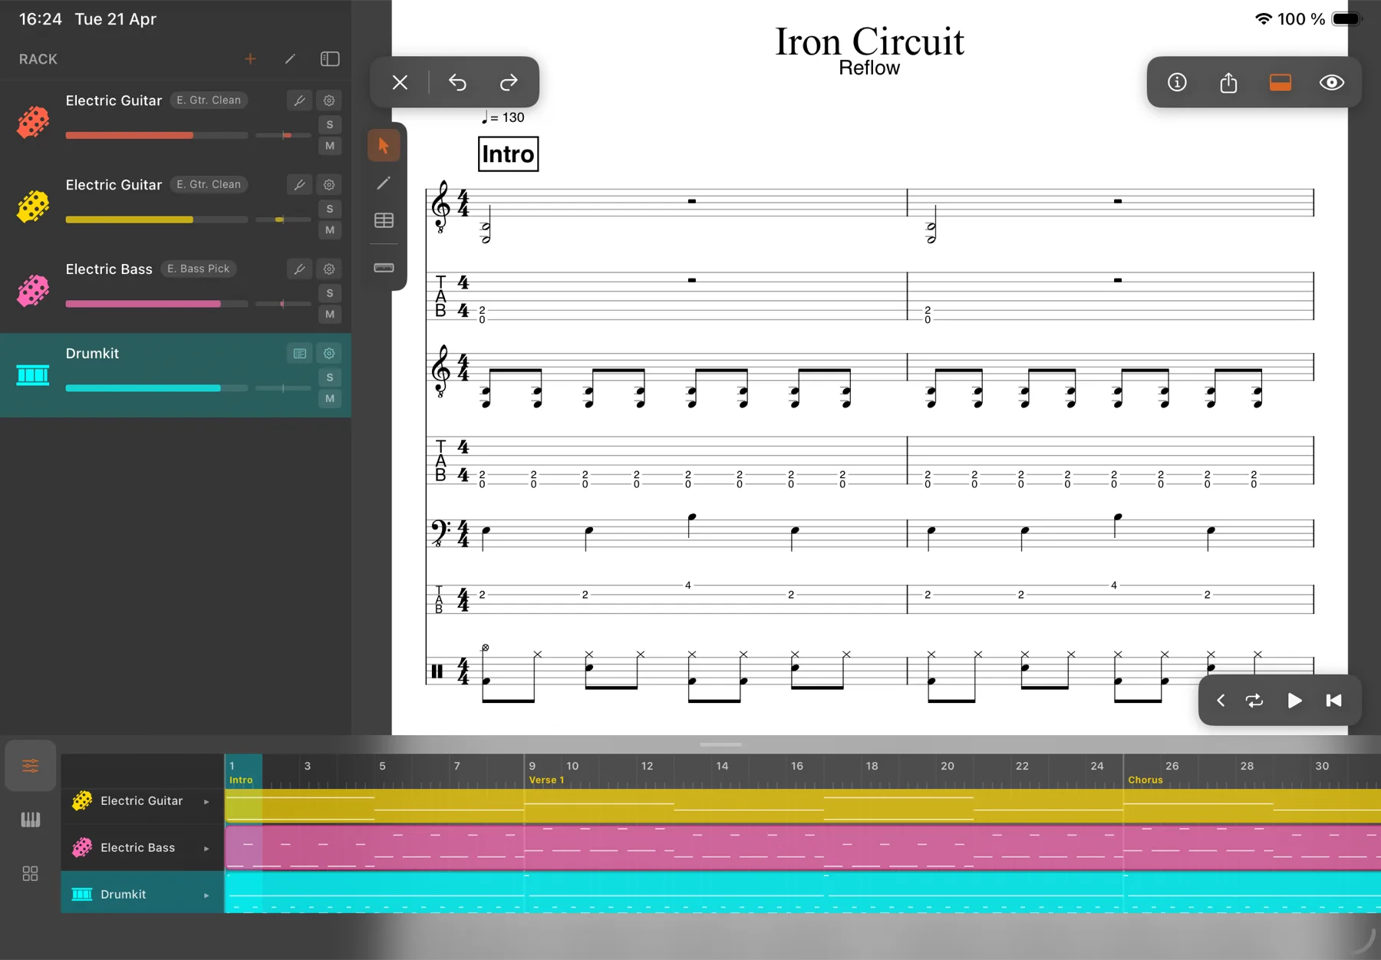
Task: Redo the last edit
Action: click(509, 82)
